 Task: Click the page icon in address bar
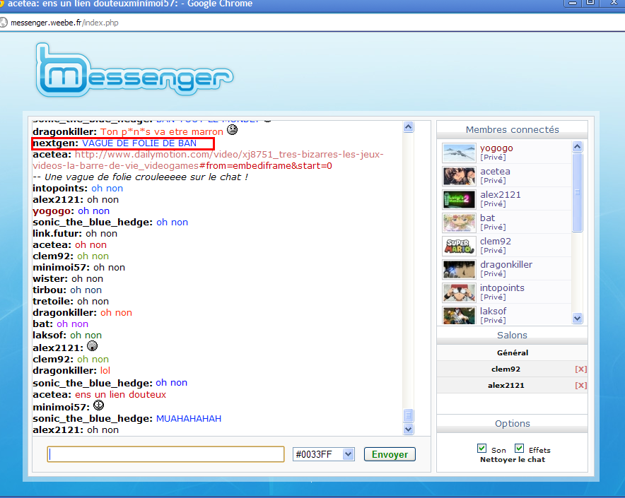click(4, 23)
